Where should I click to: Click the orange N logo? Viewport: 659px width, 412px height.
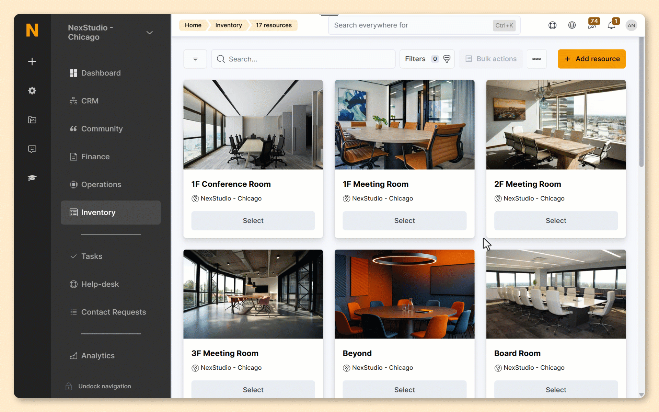point(32,30)
